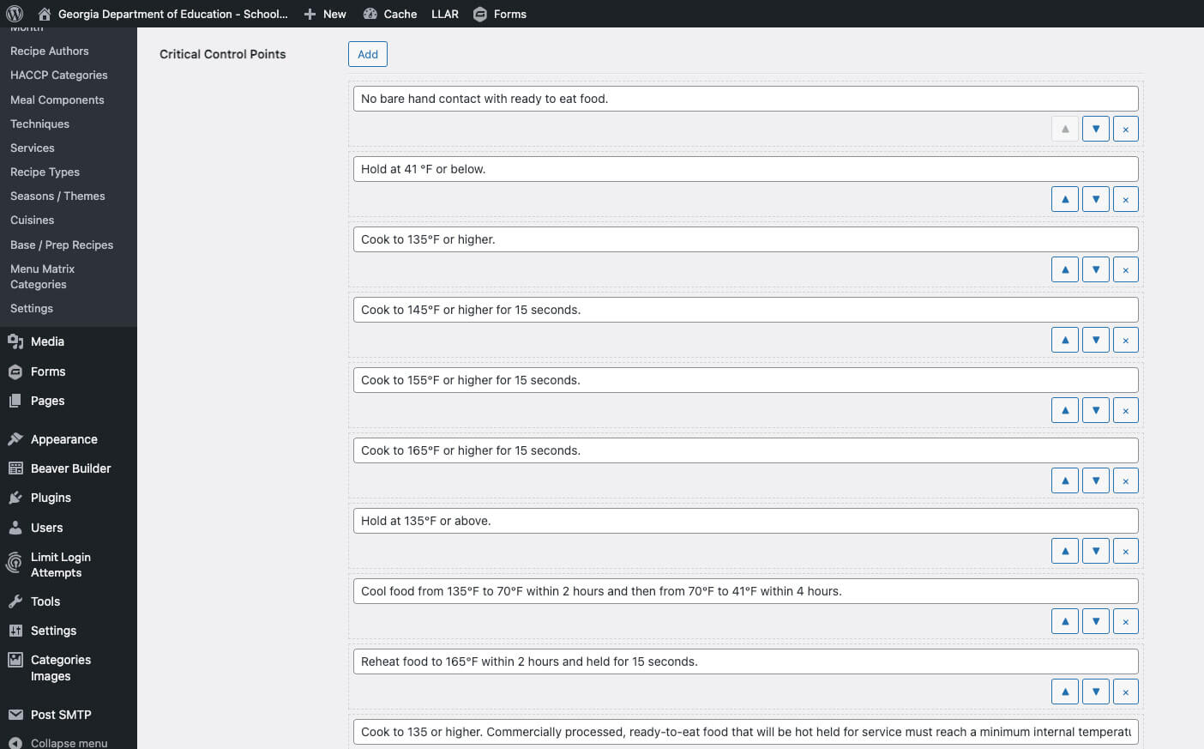
Task: Open the Media library icon in the sidebar
Action: 15,341
